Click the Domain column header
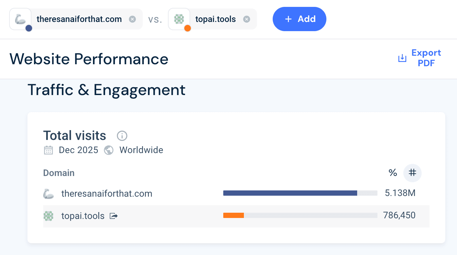This screenshot has height=255, width=457. 59,173
